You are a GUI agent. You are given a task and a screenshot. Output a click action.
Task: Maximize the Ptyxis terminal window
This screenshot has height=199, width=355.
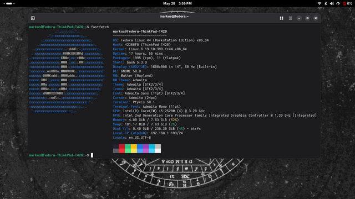[307, 18]
